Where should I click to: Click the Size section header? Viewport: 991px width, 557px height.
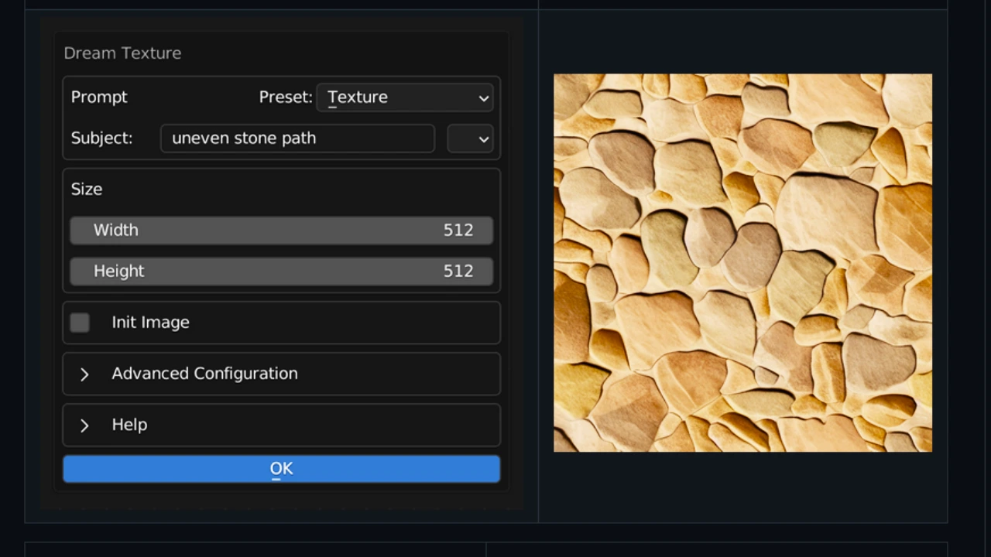click(x=87, y=189)
